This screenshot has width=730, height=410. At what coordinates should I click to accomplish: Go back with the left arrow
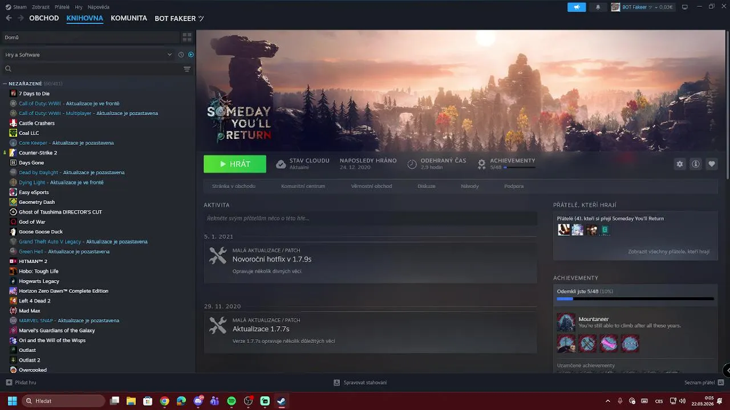coord(9,18)
